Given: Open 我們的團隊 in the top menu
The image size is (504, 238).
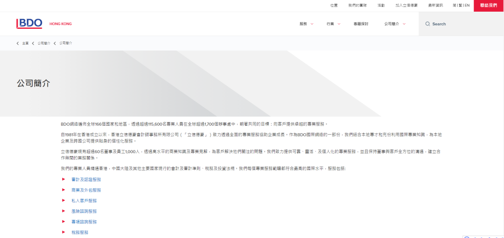Looking at the screenshot, I should point(357,6).
